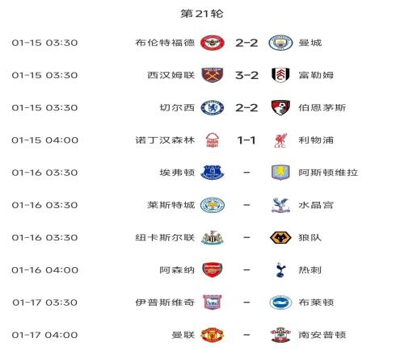Viewport: 404px width, 355px height.
Task: Open the 2-2 score for Brentford match
Action: coord(246,43)
